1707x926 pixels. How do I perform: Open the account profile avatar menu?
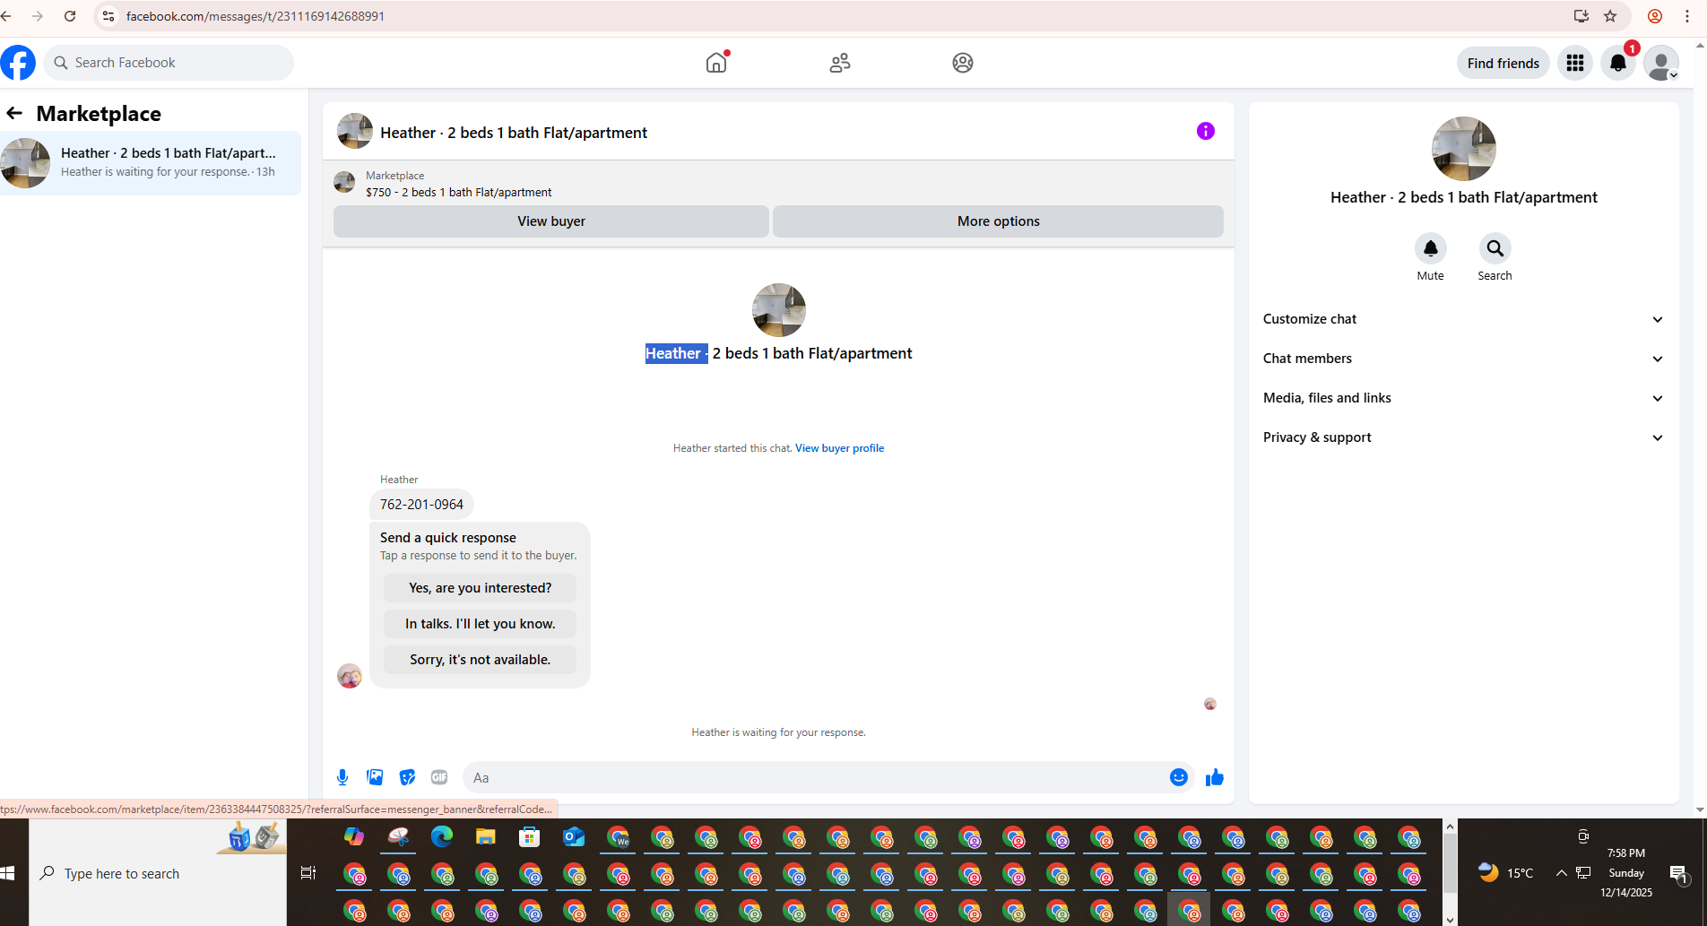(1661, 63)
